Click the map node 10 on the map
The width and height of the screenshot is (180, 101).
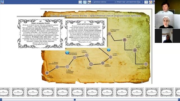tap(125, 40)
